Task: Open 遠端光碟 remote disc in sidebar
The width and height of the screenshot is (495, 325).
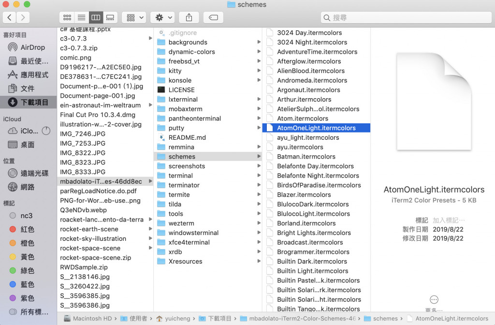Action: point(29,173)
